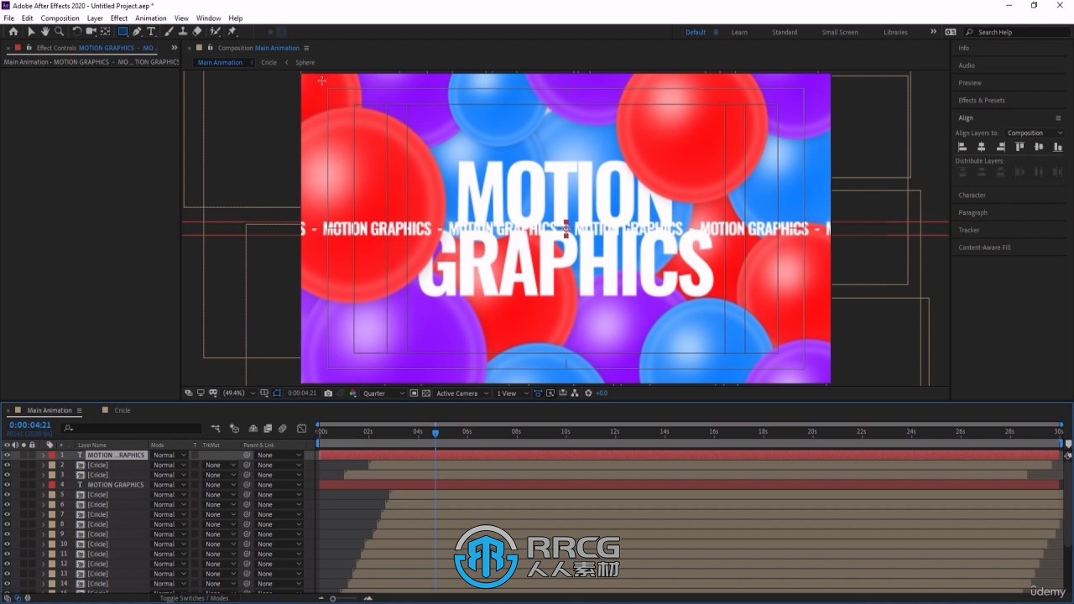This screenshot has width=1074, height=604.
Task: Open Quarter resolution dropdown
Action: point(383,393)
